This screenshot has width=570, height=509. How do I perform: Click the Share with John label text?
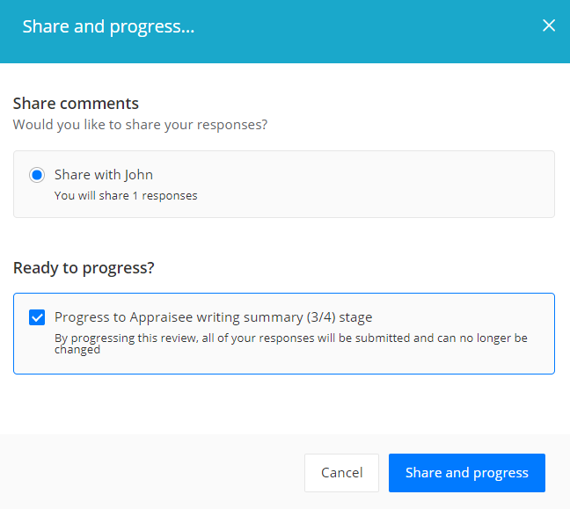point(104,175)
